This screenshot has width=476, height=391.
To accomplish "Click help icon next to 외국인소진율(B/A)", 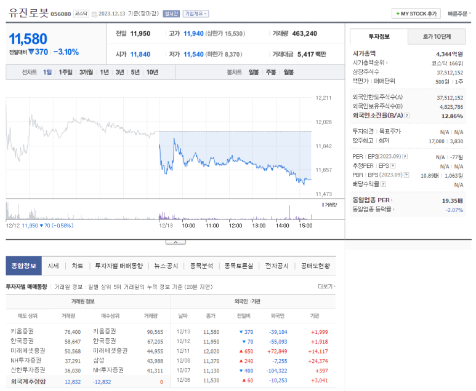I will point(407,116).
